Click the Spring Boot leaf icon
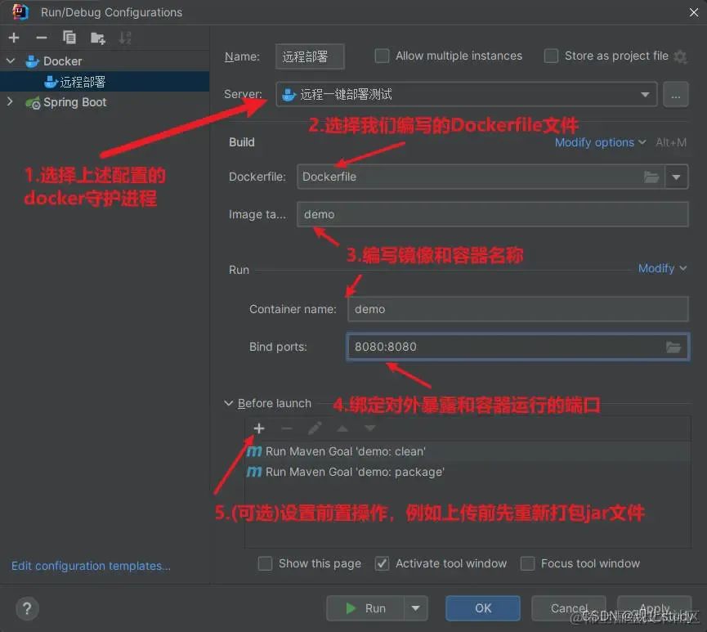707x632 pixels. click(33, 103)
